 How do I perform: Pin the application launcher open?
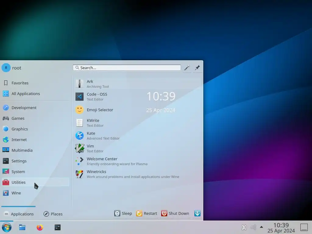(x=197, y=68)
